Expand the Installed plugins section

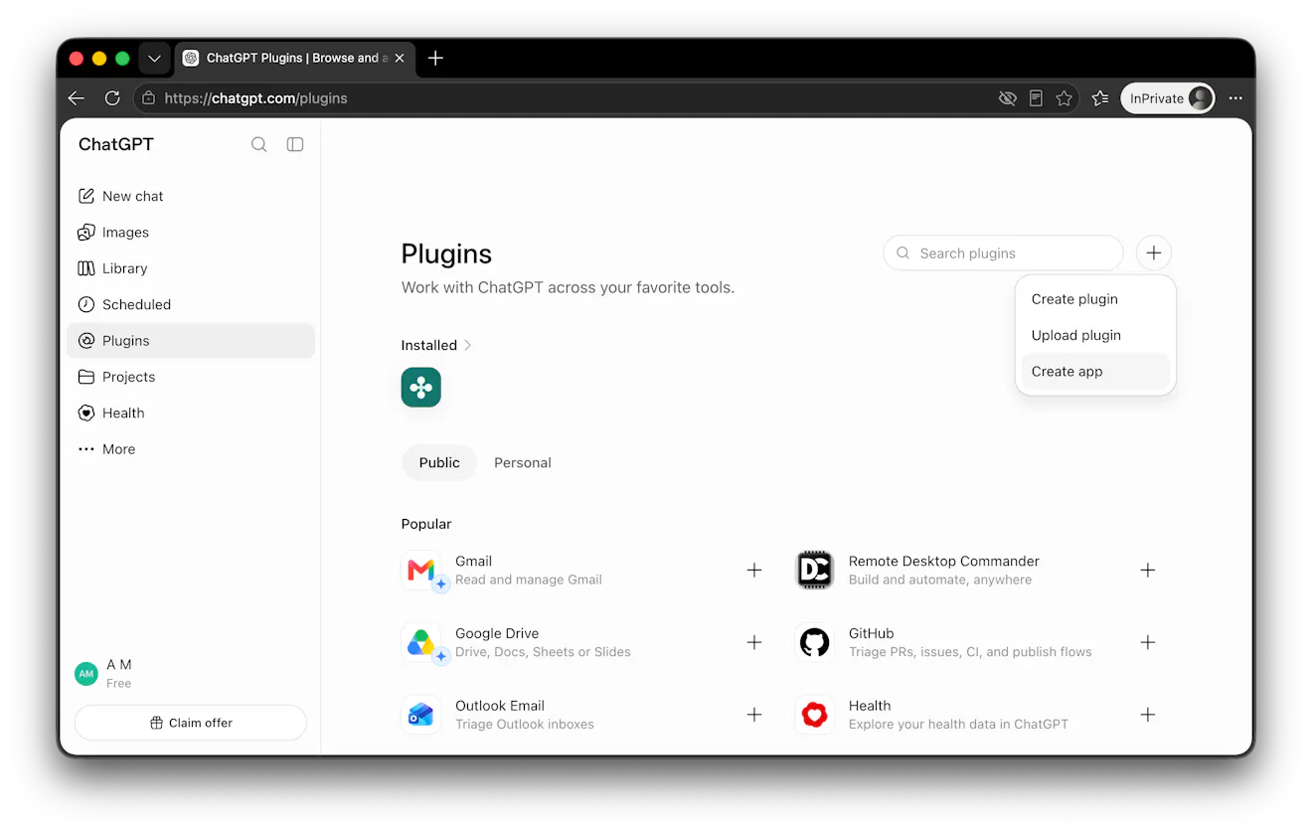point(436,345)
